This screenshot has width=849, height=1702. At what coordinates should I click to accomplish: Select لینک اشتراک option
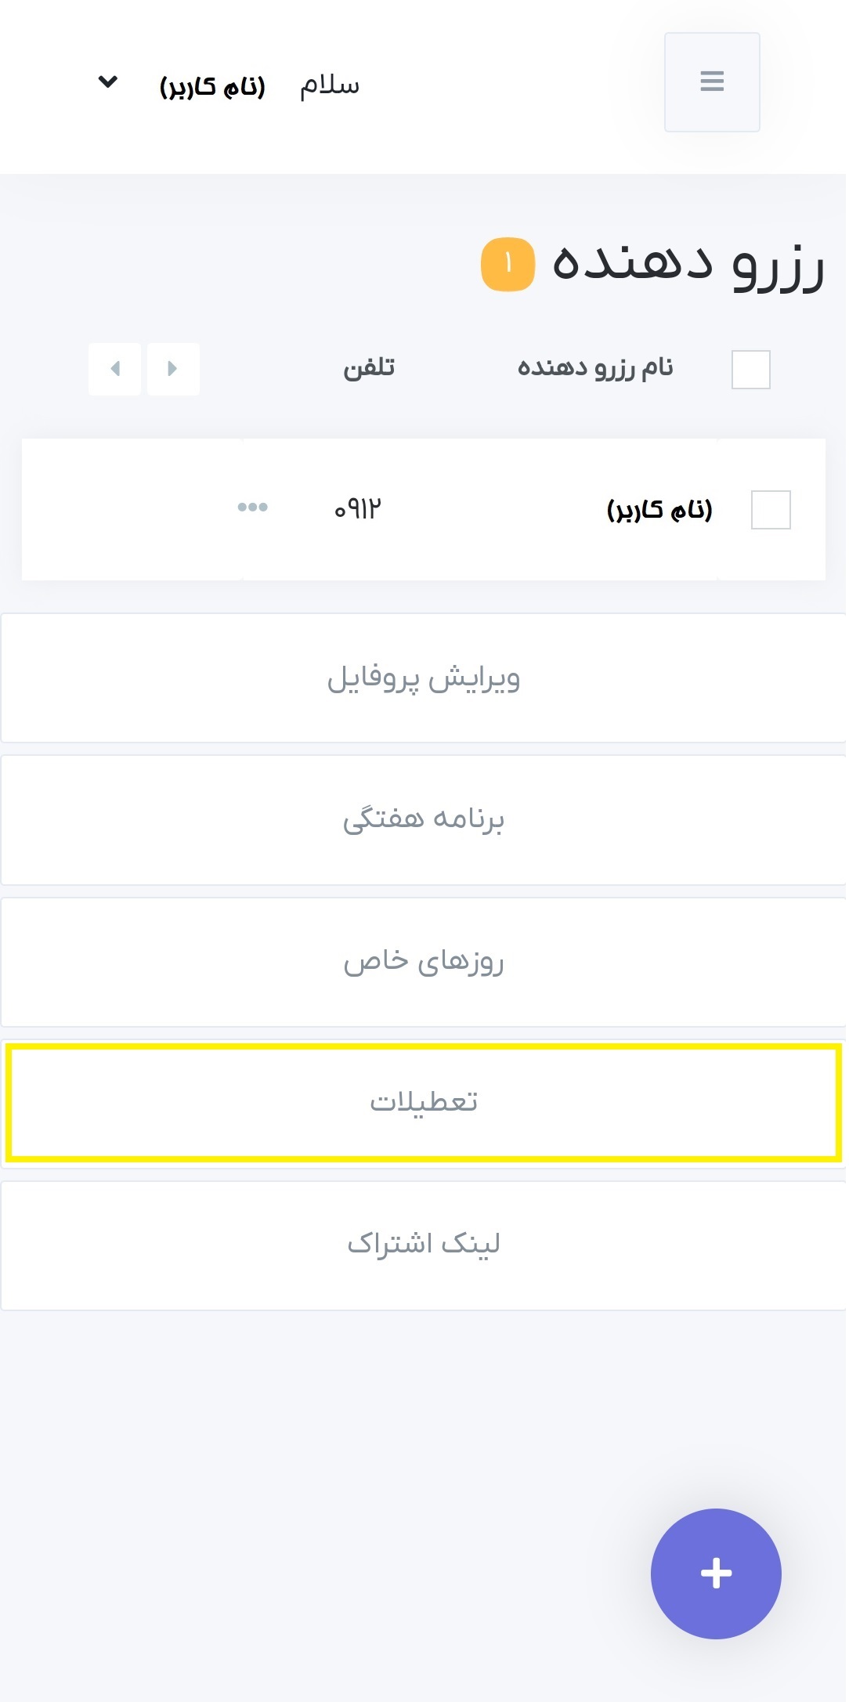tap(424, 1245)
